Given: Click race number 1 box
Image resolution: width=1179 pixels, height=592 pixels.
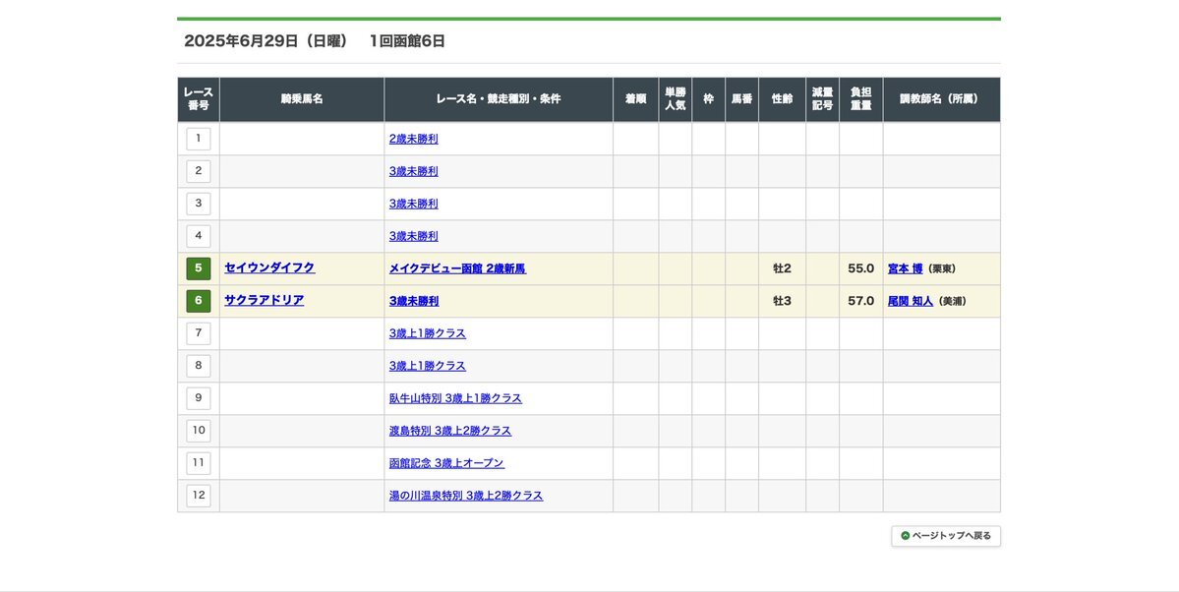Looking at the screenshot, I should coord(199,139).
